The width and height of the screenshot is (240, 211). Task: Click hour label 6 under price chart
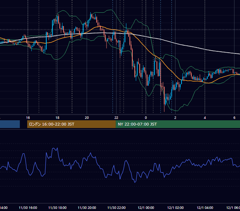(x=234, y=118)
